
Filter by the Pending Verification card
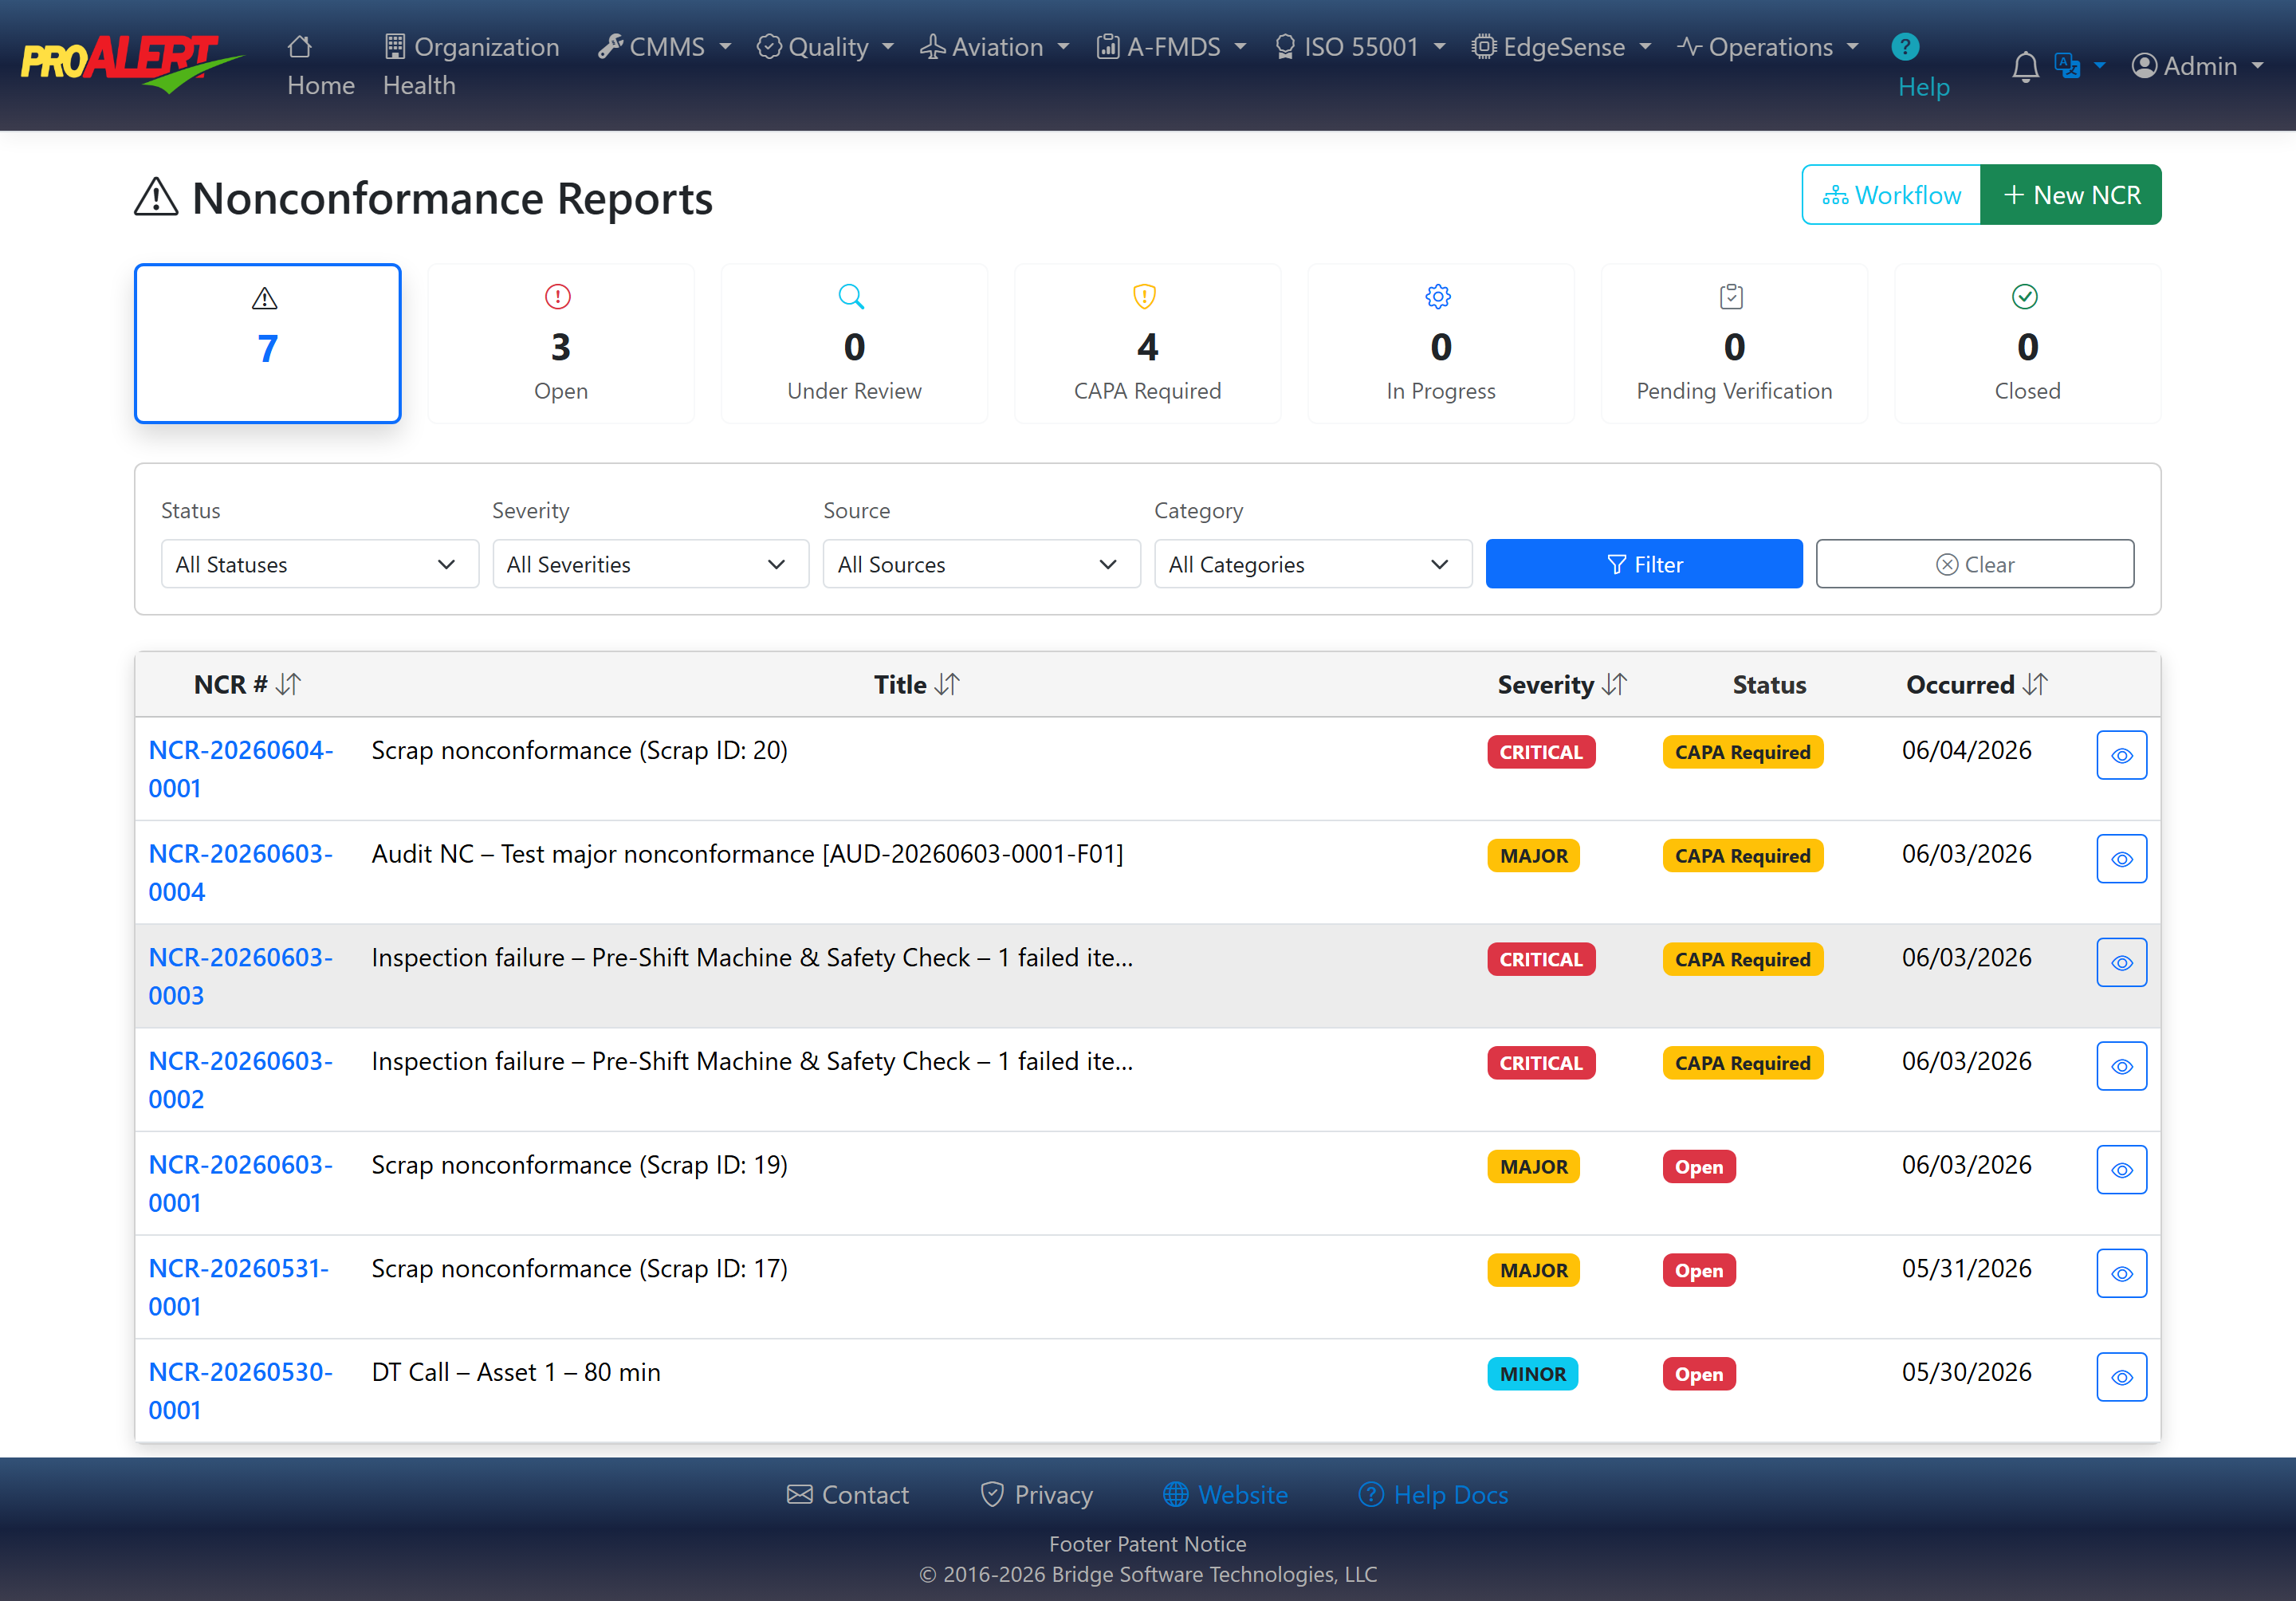click(1734, 343)
